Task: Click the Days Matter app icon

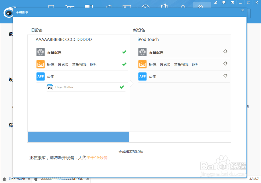Action: [50, 87]
